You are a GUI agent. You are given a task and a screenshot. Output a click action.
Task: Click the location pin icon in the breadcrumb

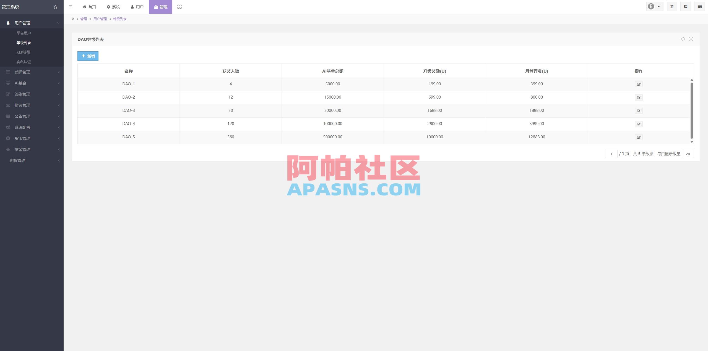(x=73, y=19)
